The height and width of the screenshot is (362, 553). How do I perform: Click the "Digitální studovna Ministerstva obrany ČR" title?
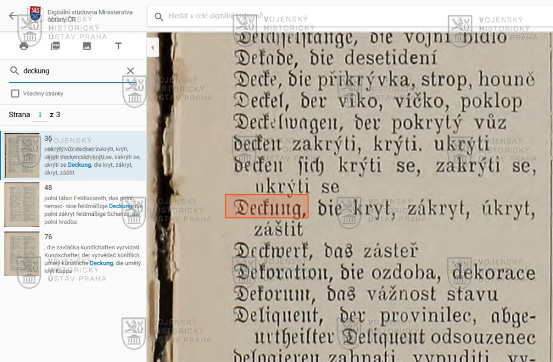(90, 15)
